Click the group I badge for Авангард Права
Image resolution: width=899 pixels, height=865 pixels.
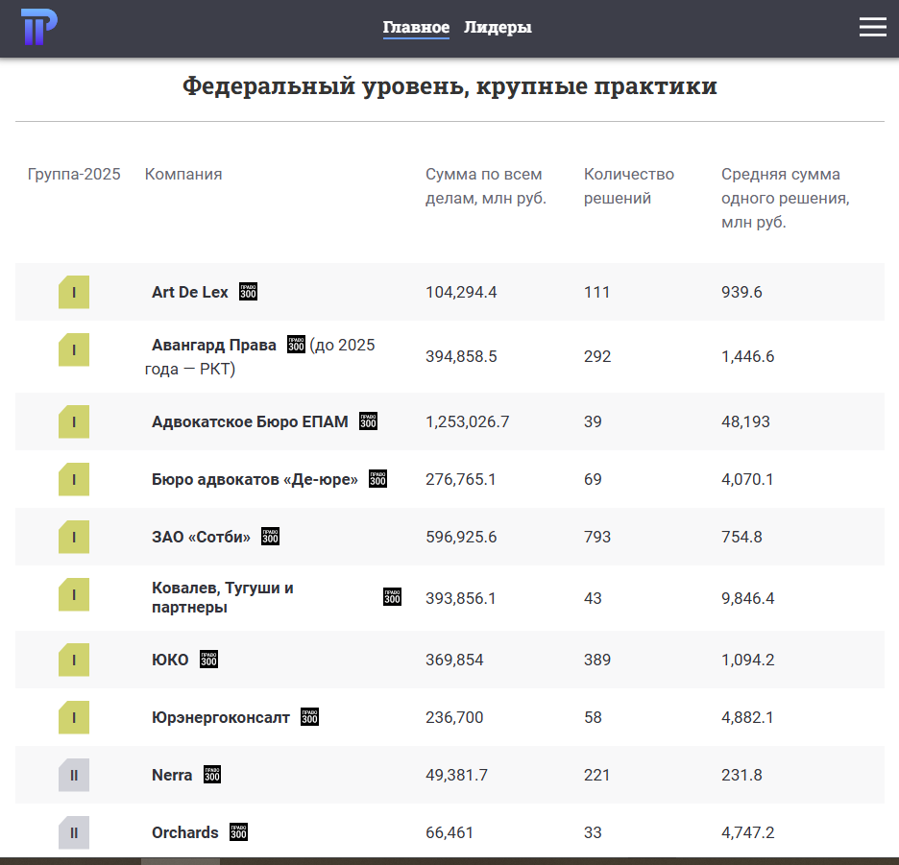tap(74, 349)
